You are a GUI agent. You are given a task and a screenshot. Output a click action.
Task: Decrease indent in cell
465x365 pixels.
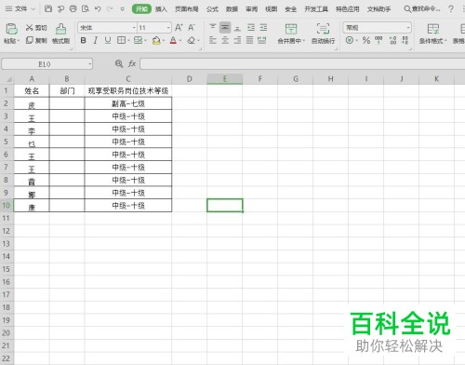[x=251, y=27]
